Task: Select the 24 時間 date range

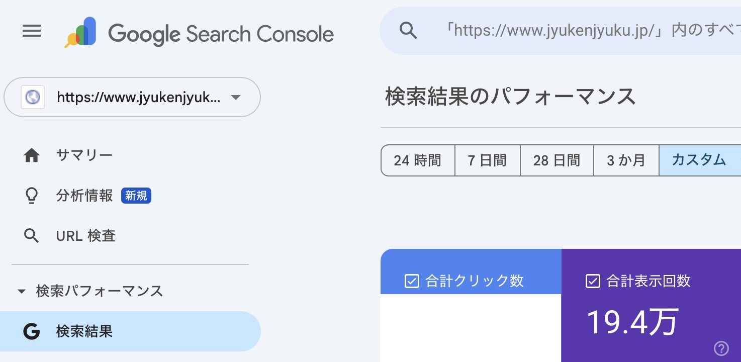Action: [417, 161]
